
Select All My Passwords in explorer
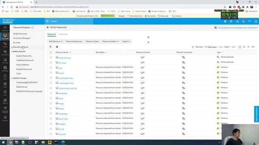(20, 34)
